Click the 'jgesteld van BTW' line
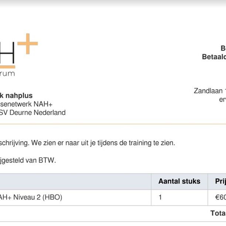 pos(28,160)
